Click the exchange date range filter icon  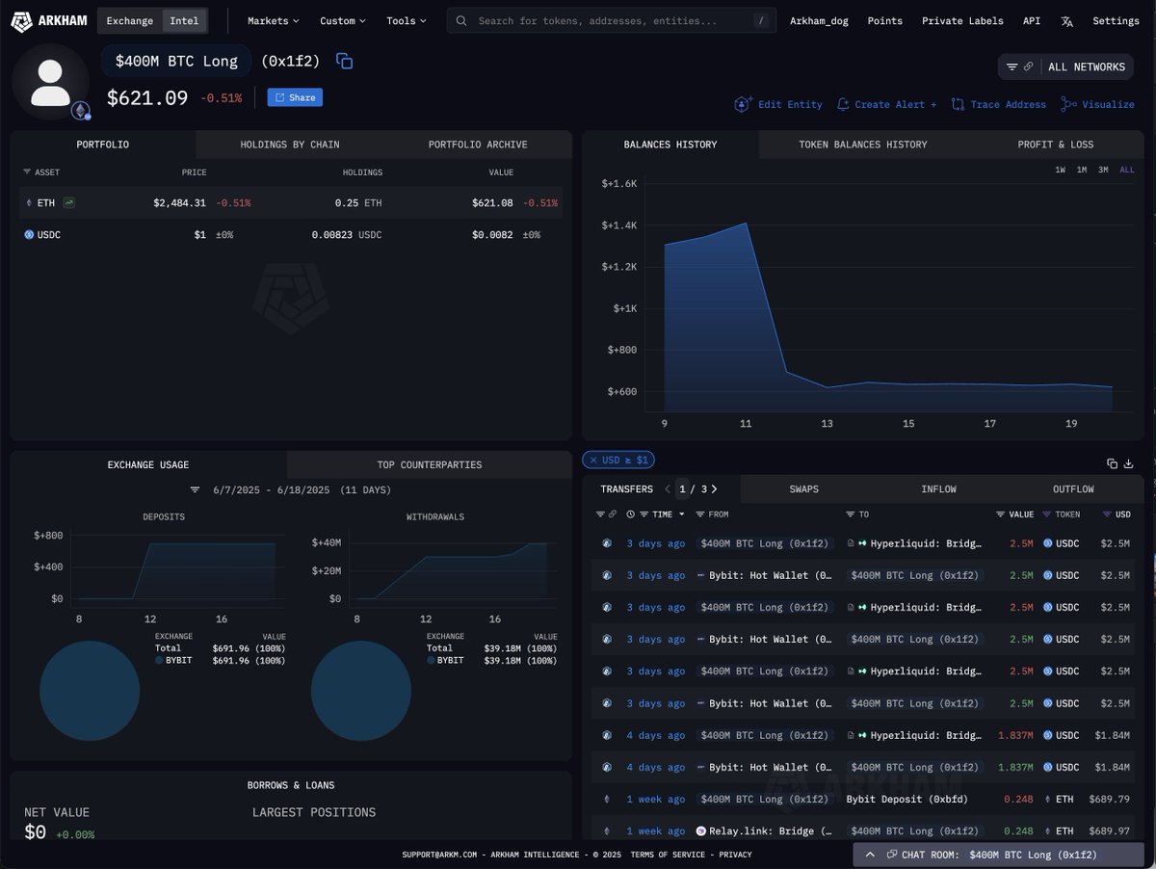[x=195, y=490]
